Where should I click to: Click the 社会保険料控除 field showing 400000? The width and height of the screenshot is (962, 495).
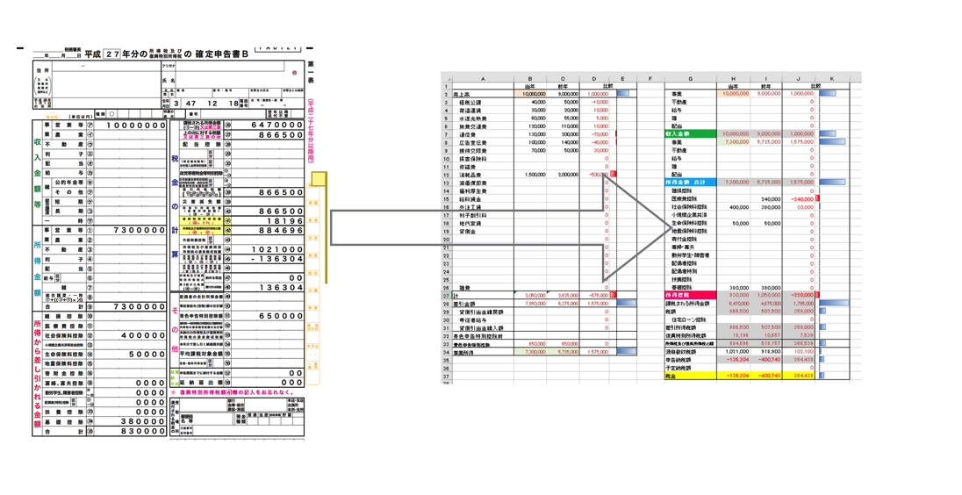point(130,335)
